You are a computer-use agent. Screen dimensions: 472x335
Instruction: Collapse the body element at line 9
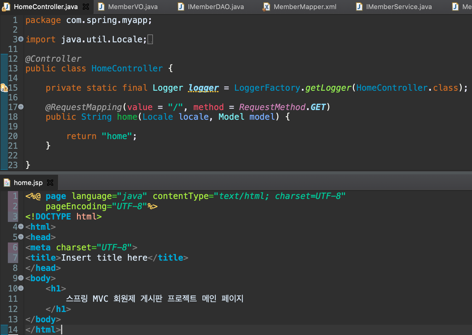pyautogui.click(x=21, y=278)
